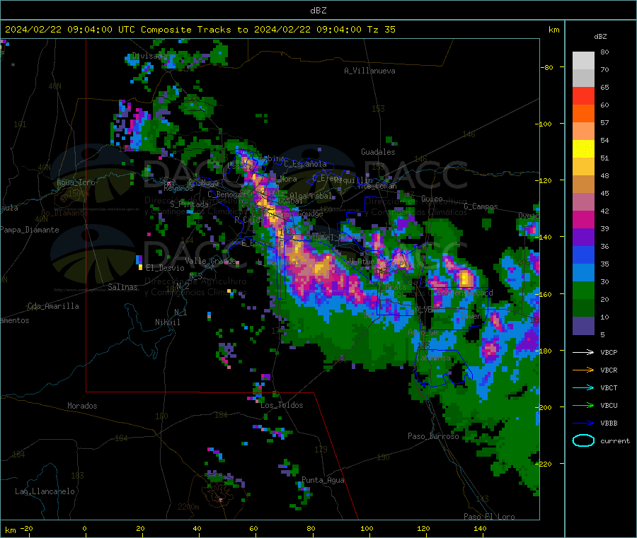Select the light gray 70-80 dBZ swatch
This screenshot has height=538, width=637.
[583, 61]
